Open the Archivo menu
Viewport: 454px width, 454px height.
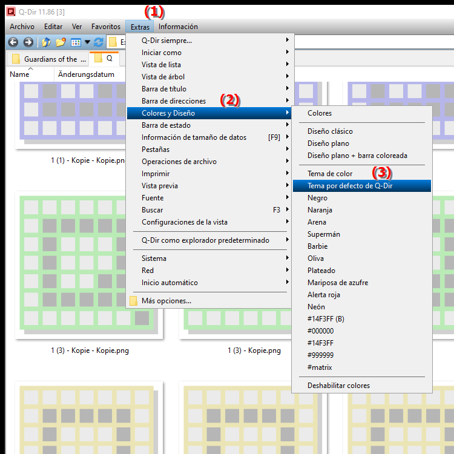[x=22, y=27]
